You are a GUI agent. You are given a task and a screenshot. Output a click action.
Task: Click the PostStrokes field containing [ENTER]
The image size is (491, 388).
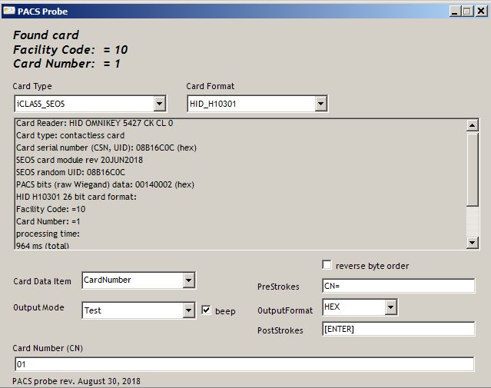pos(398,330)
